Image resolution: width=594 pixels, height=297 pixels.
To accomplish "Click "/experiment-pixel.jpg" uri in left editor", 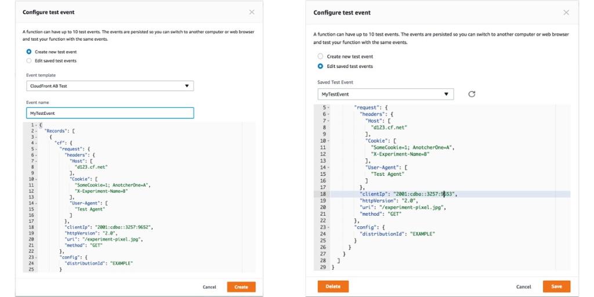I will click(x=110, y=240).
